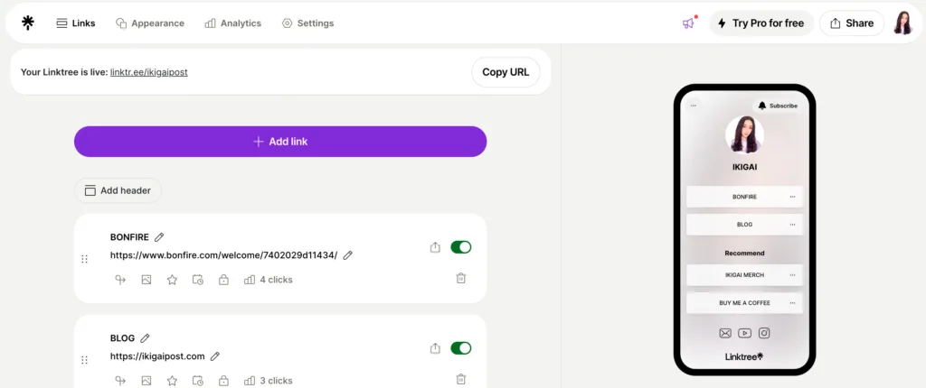Screen dimensions: 926x388
Task: Open three-dot menu beside IKIGAI MERCH in preview
Action: (x=792, y=275)
